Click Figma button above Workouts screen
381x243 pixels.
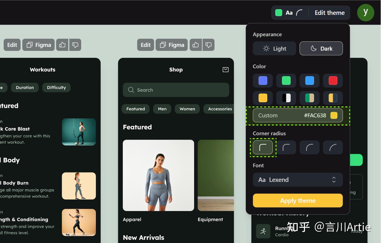38,45
